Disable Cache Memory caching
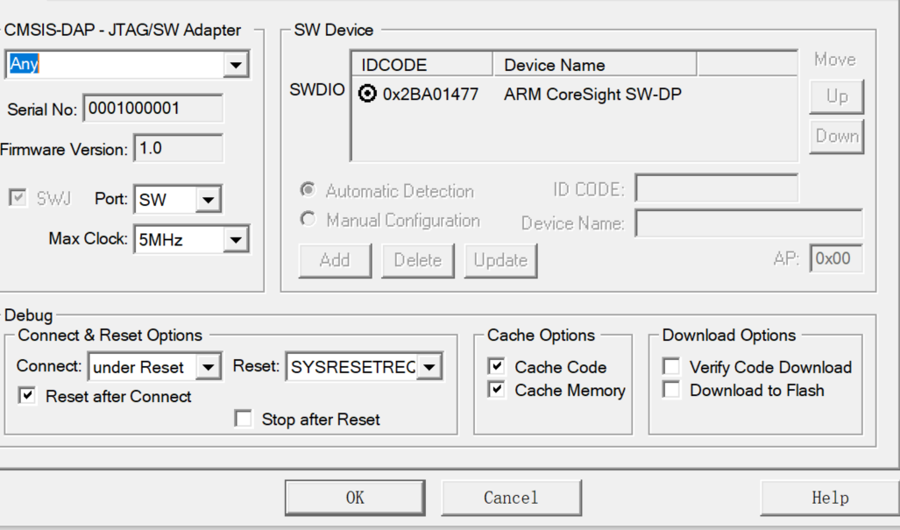 pyautogui.click(x=496, y=390)
